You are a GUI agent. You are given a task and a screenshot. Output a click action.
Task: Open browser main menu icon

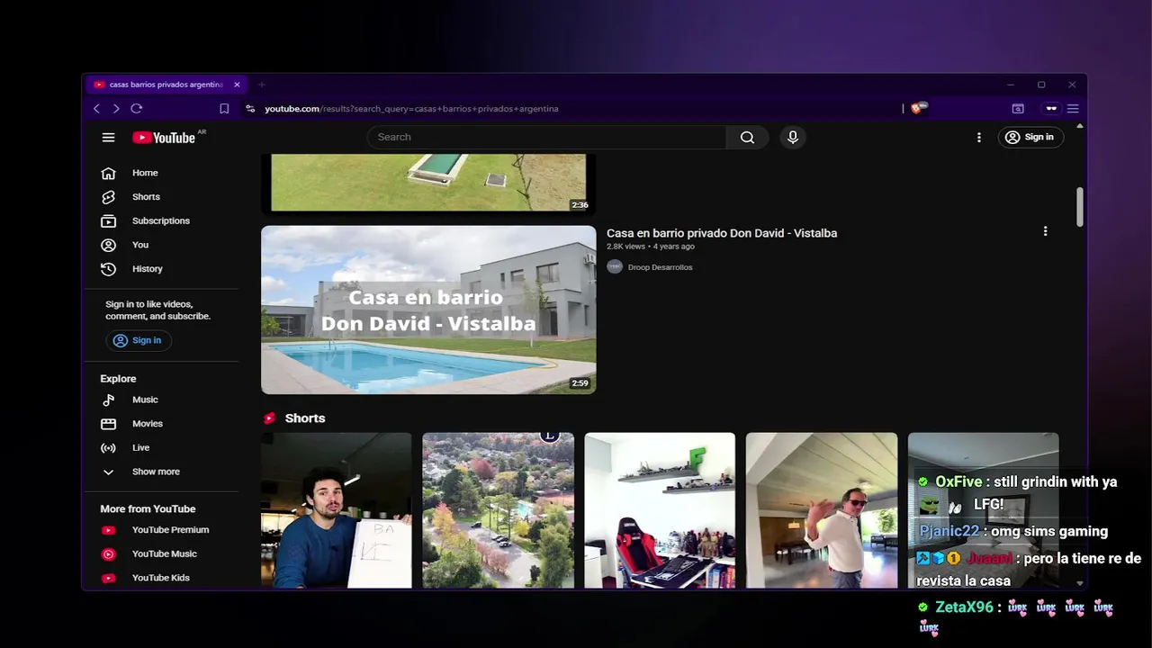[1073, 109]
